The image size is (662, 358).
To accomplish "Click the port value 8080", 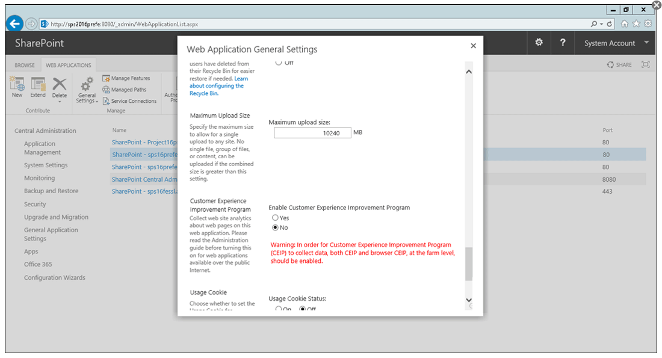I will [x=609, y=179].
